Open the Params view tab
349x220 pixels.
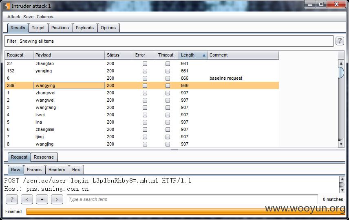point(34,170)
